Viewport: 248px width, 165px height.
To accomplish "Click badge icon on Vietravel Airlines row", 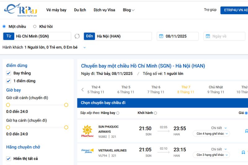I will coord(243,152).
